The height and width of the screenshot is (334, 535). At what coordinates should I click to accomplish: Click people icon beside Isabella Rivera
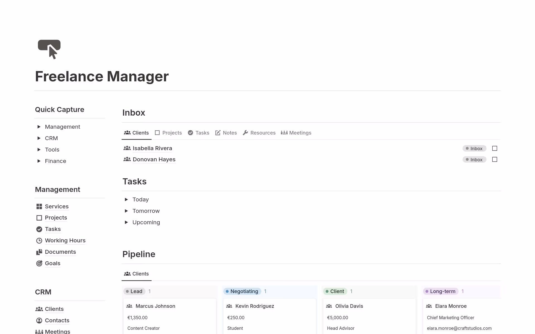point(127,148)
